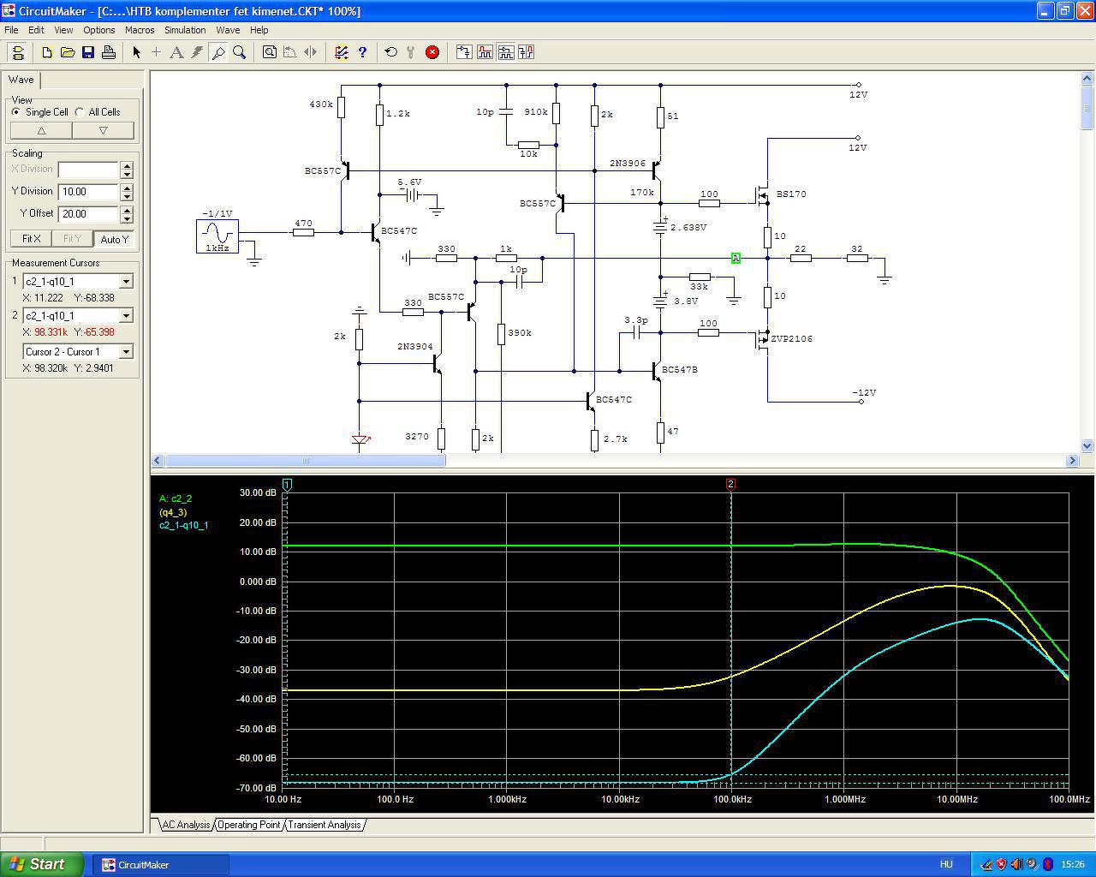Click the Save floppy disk icon

pos(88,52)
